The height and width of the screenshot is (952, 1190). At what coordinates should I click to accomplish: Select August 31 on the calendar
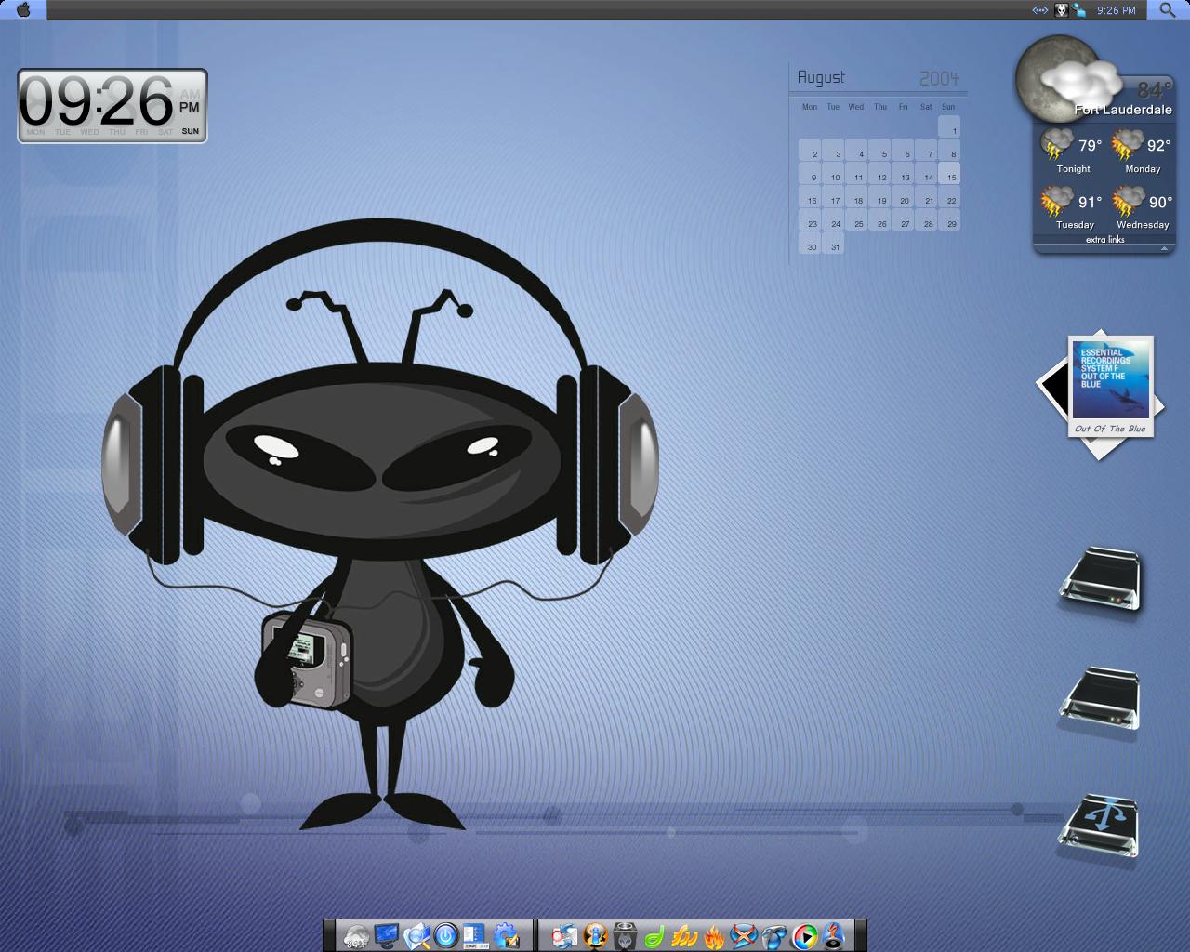click(x=833, y=244)
